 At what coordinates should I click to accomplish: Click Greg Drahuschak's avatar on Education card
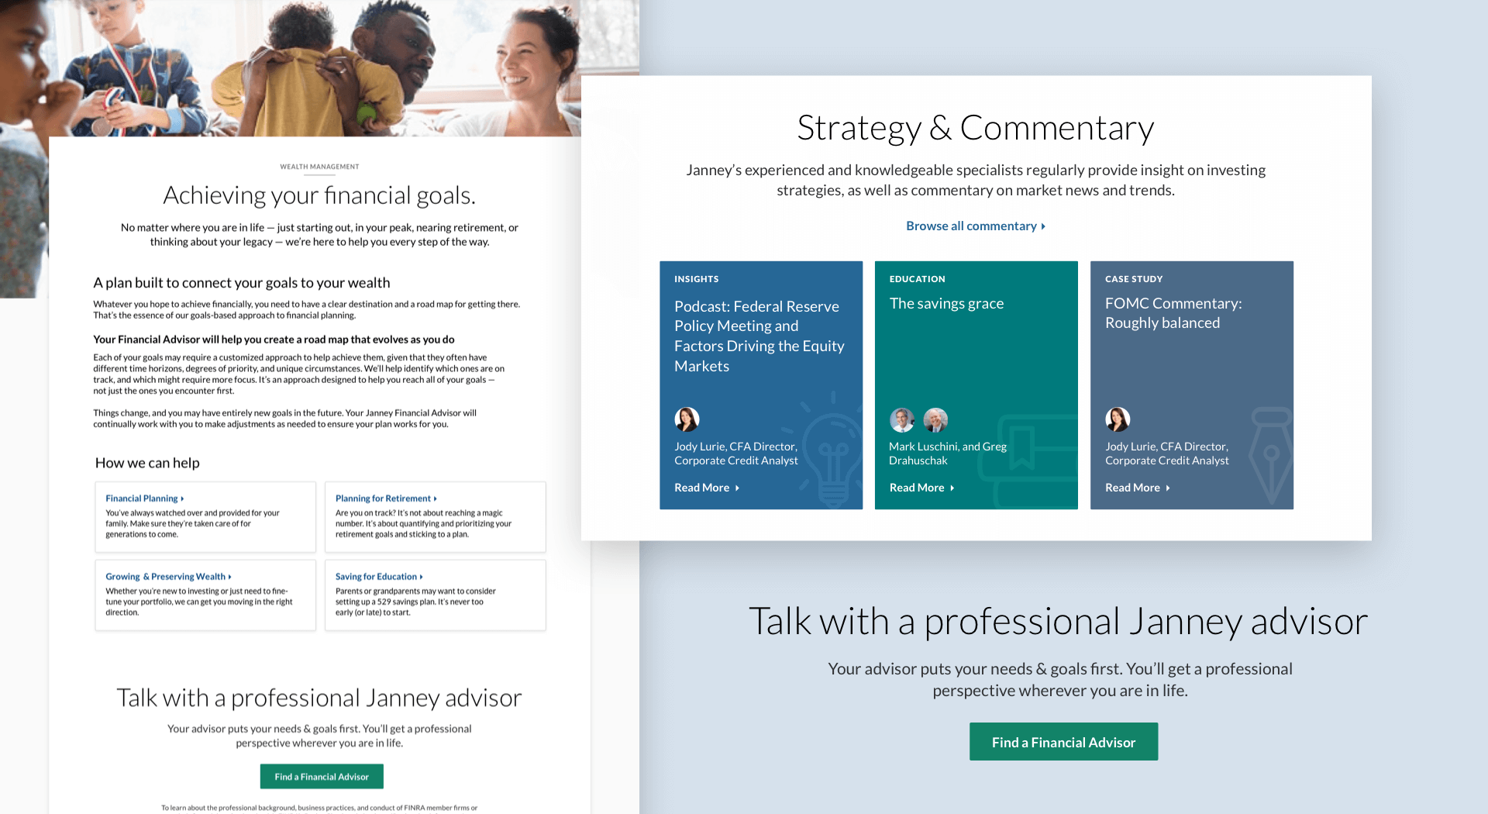coord(935,419)
